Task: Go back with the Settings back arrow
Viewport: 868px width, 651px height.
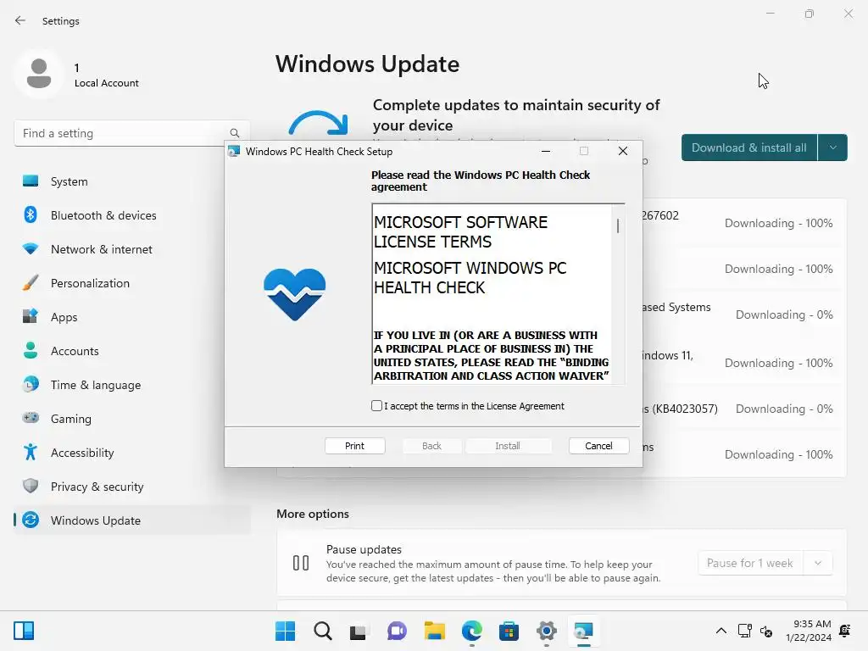Action: point(20,20)
